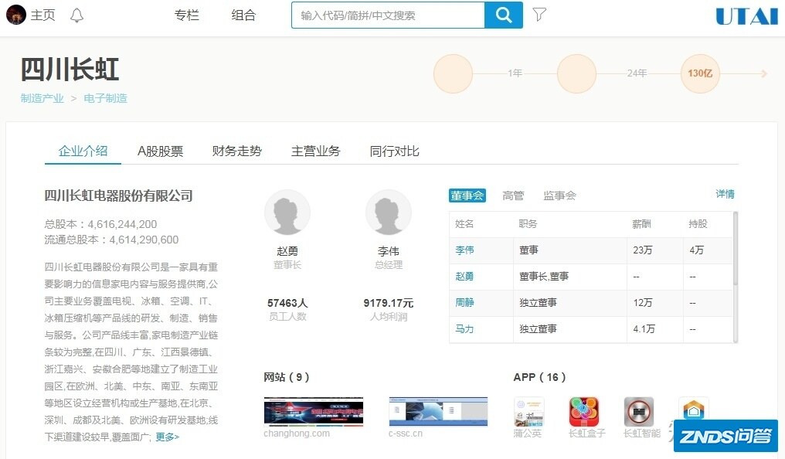The height and width of the screenshot is (459, 785).
Task: Open 制造产业 breadcrumb link
Action: [x=42, y=98]
